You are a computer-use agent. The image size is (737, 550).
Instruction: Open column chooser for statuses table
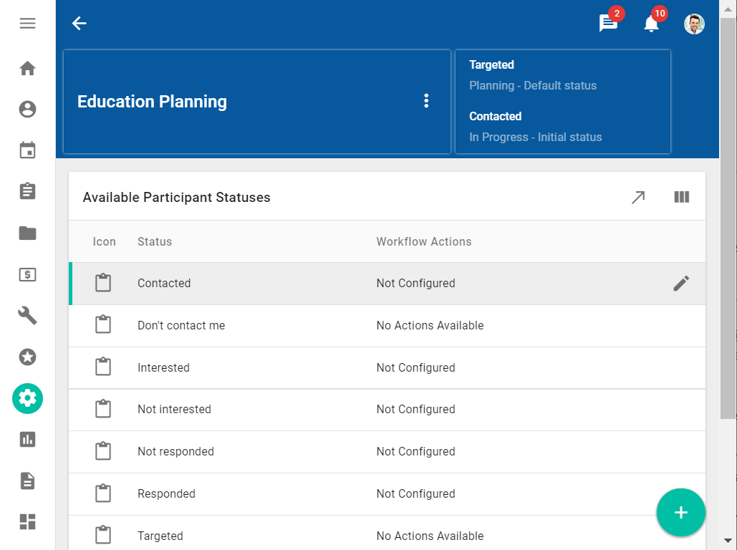coord(681,197)
